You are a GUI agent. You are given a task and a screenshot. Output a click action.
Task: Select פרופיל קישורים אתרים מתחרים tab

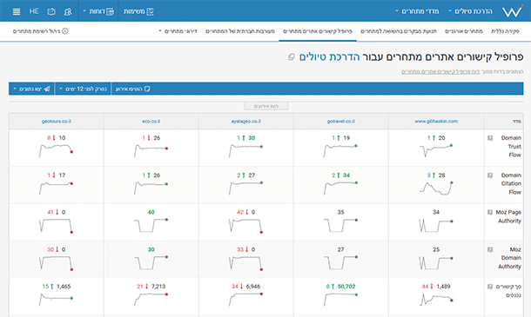coord(318,31)
